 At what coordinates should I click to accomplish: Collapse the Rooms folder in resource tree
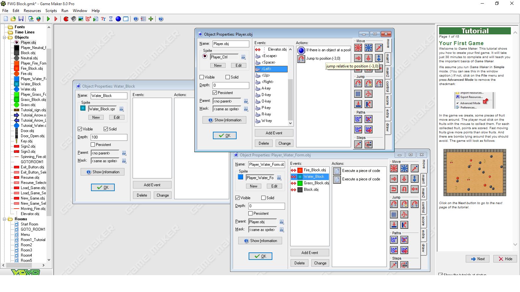pyautogui.click(x=5, y=219)
